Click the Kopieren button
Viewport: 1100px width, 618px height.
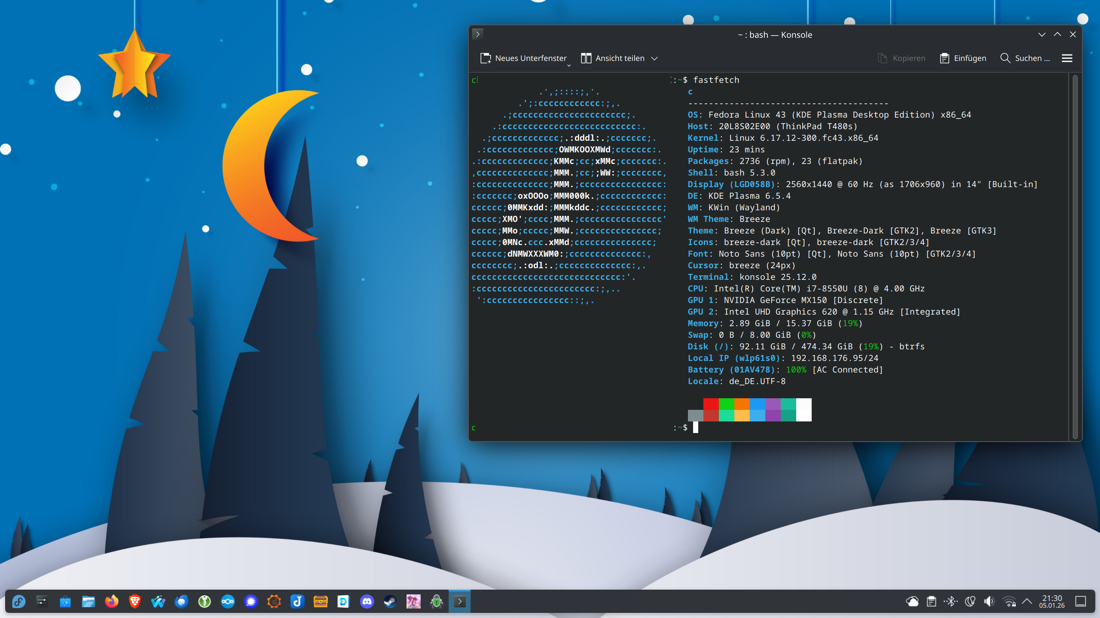tap(901, 58)
